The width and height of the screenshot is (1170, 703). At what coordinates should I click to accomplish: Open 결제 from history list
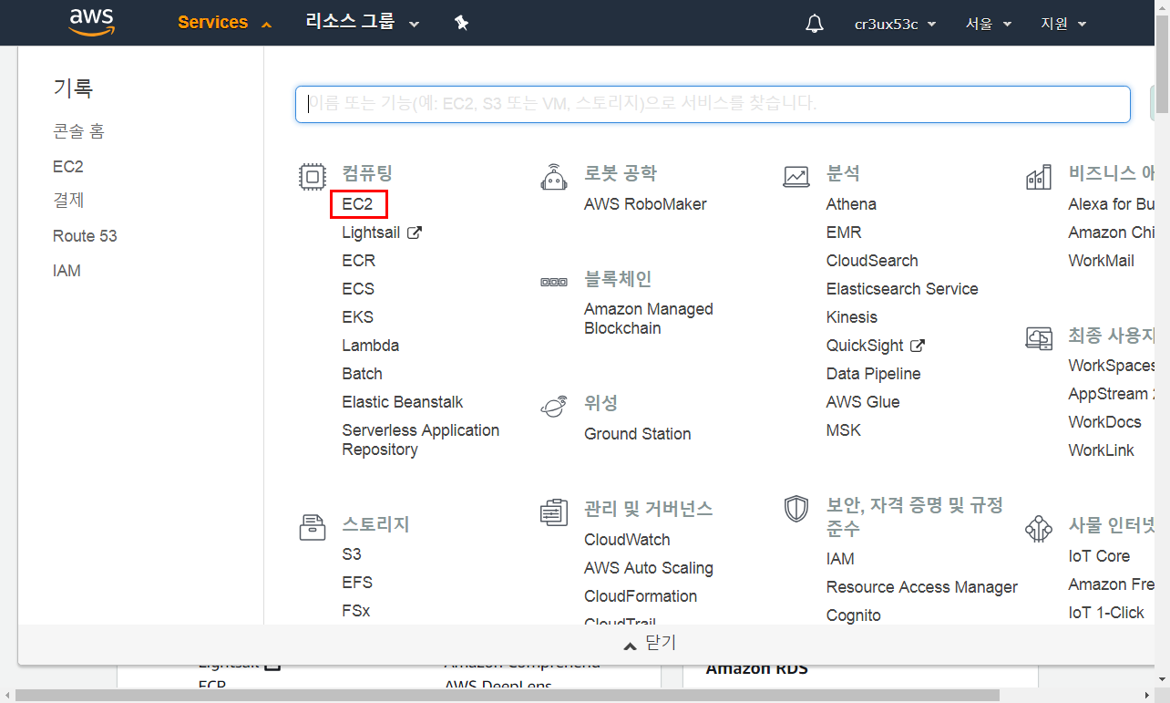coord(68,201)
